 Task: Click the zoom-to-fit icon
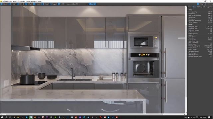(x=95, y=4)
